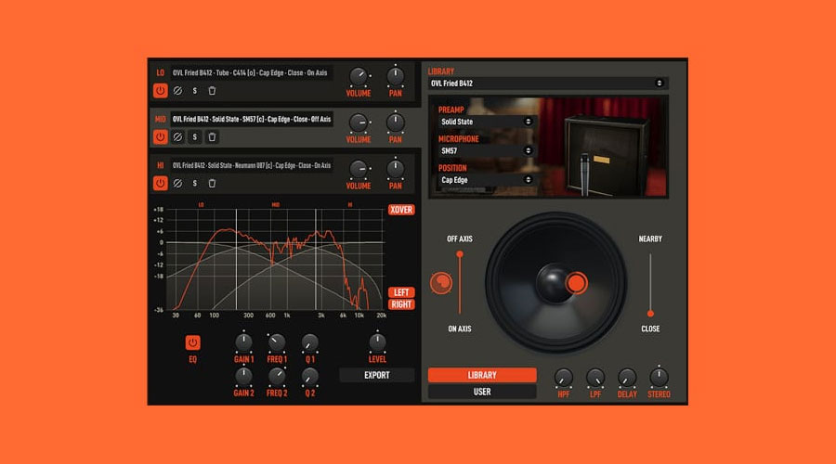This screenshot has width=836, height=464.
Task: Delete the MID band impulse
Action: (212, 137)
